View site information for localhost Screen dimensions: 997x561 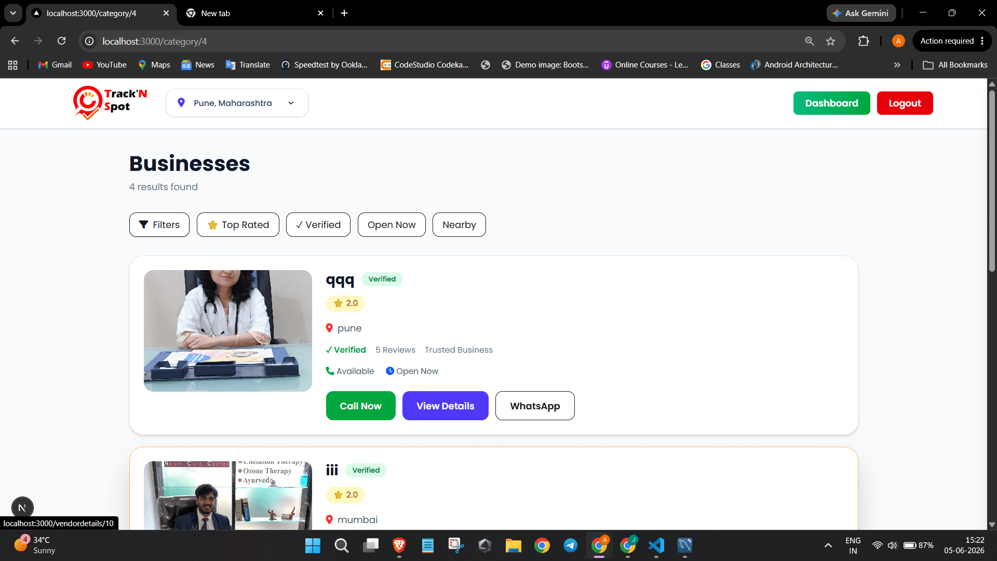pyautogui.click(x=89, y=41)
